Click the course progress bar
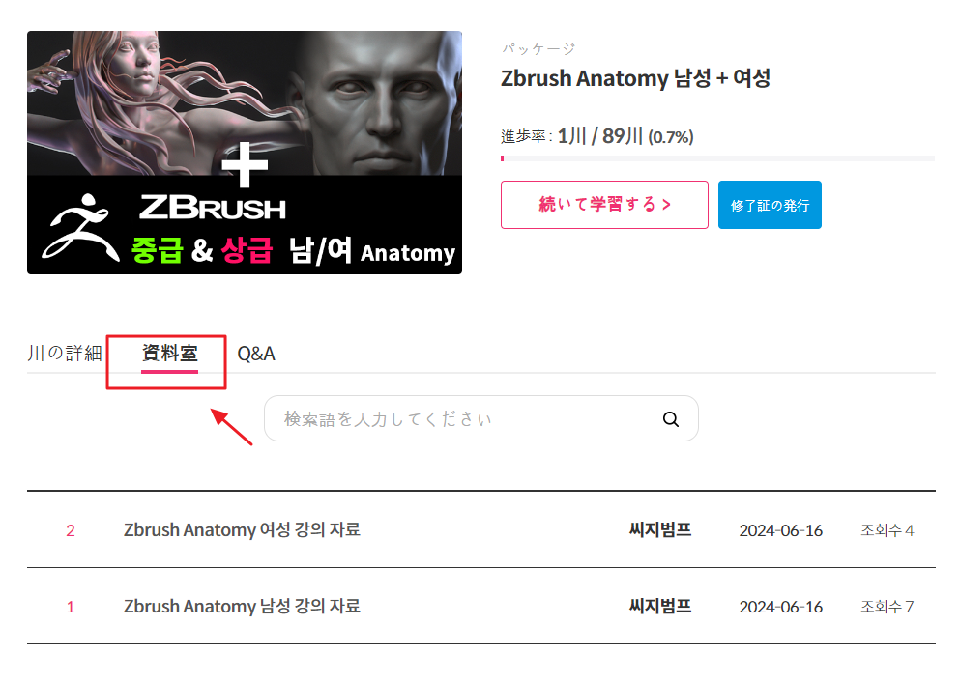This screenshot has width=960, height=683. (x=717, y=158)
